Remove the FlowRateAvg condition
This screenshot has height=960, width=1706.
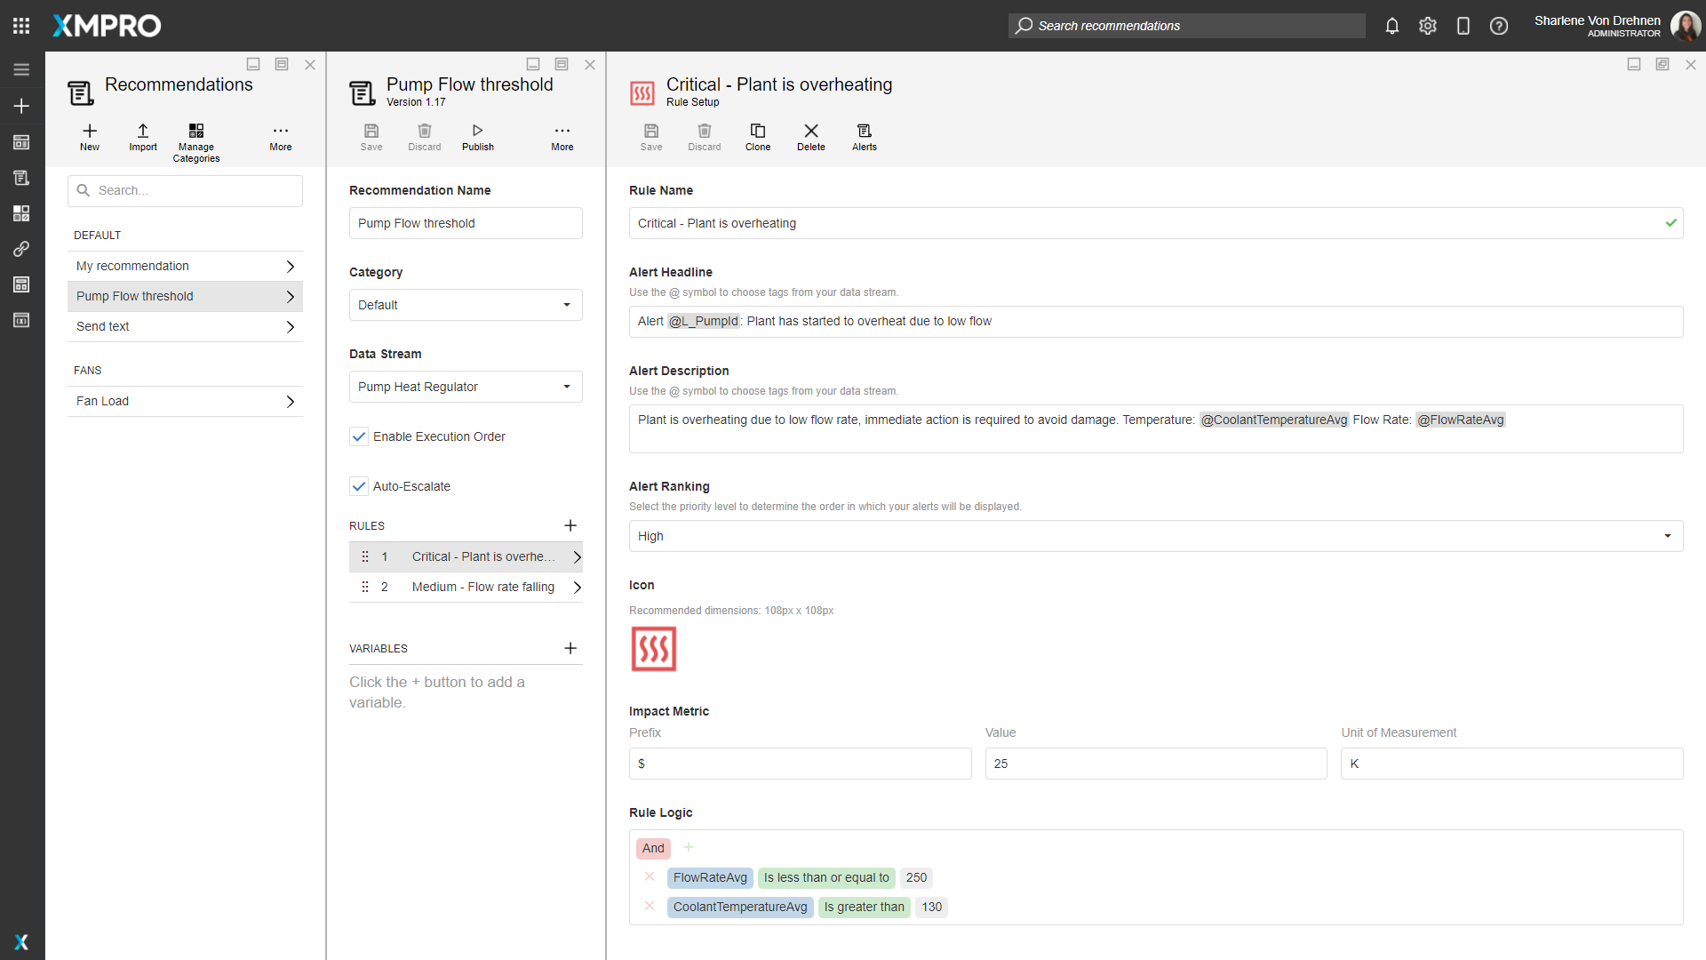pos(650,876)
